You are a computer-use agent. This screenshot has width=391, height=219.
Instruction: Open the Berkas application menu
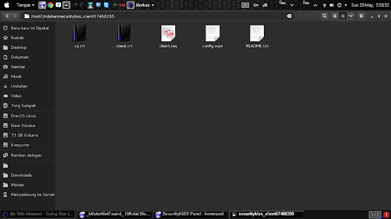pyautogui.click(x=145, y=5)
